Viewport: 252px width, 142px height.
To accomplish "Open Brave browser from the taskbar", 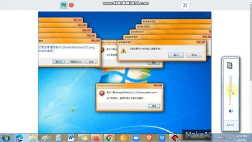I will [149, 138].
